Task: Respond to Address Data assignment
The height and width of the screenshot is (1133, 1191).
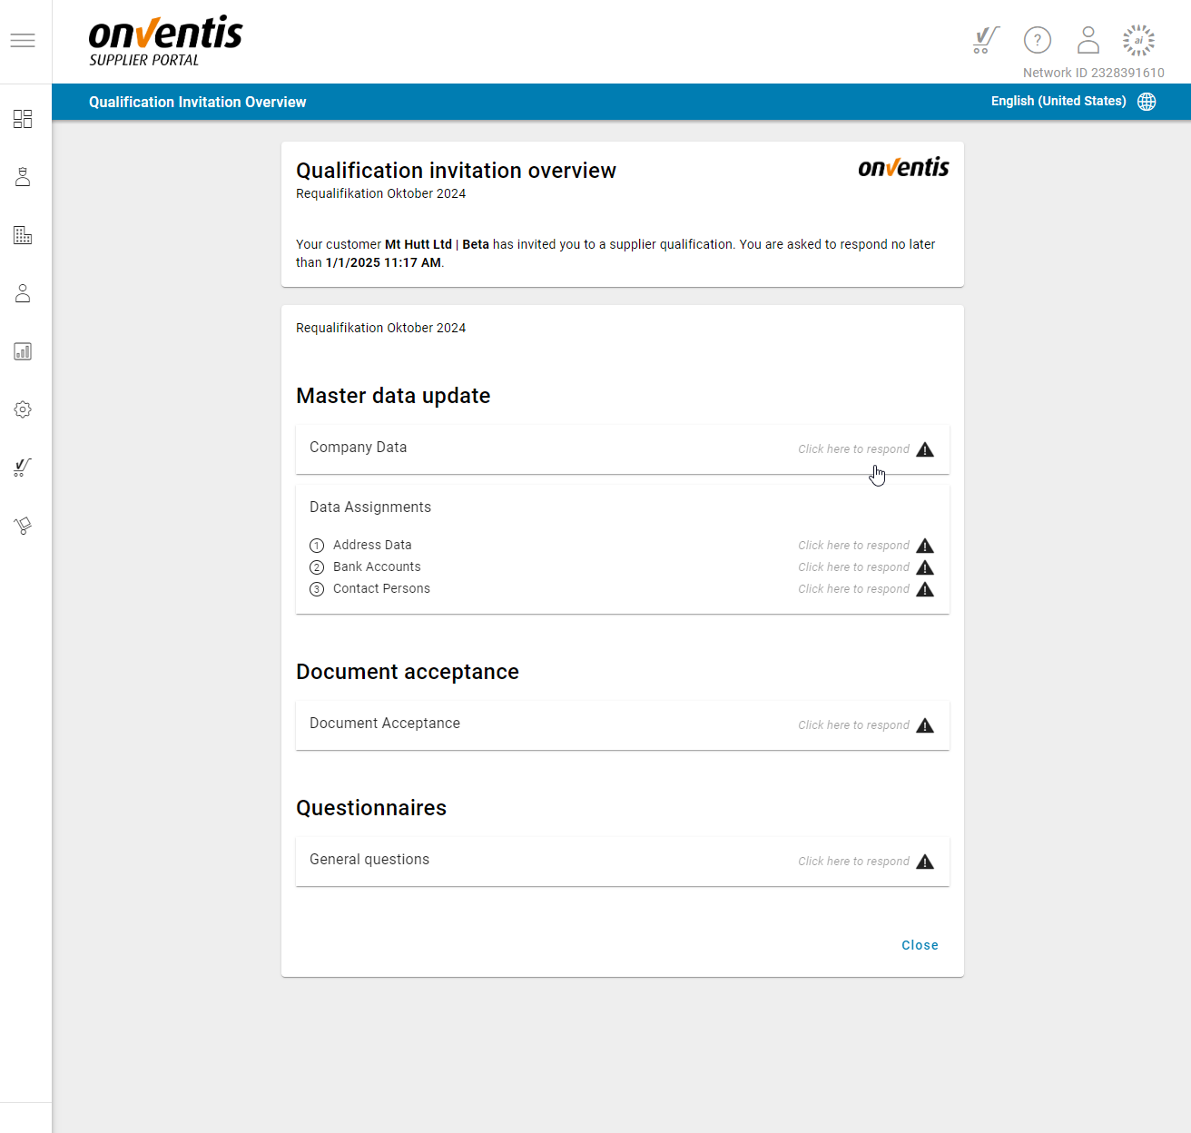Action: click(853, 546)
